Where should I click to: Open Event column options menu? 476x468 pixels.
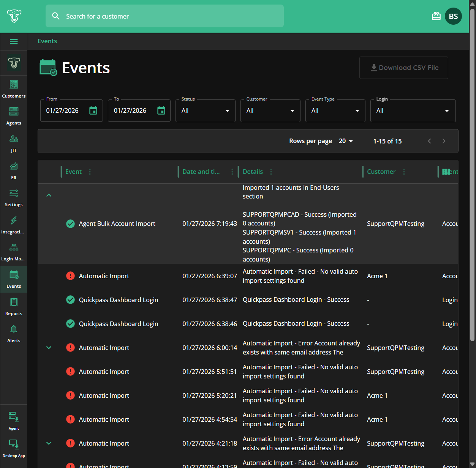tap(90, 172)
